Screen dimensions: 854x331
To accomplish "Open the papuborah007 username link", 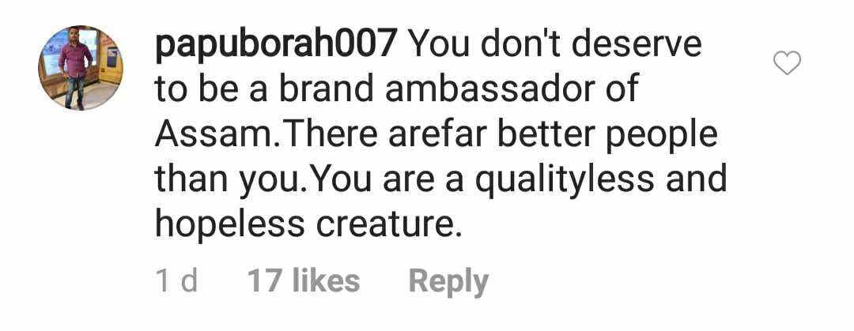I will 275,47.
